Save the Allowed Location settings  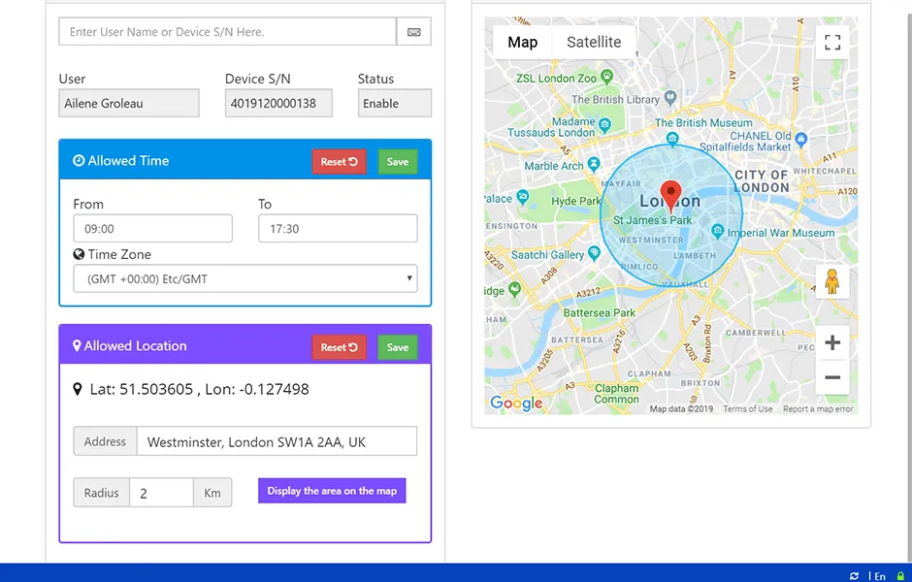[398, 347]
